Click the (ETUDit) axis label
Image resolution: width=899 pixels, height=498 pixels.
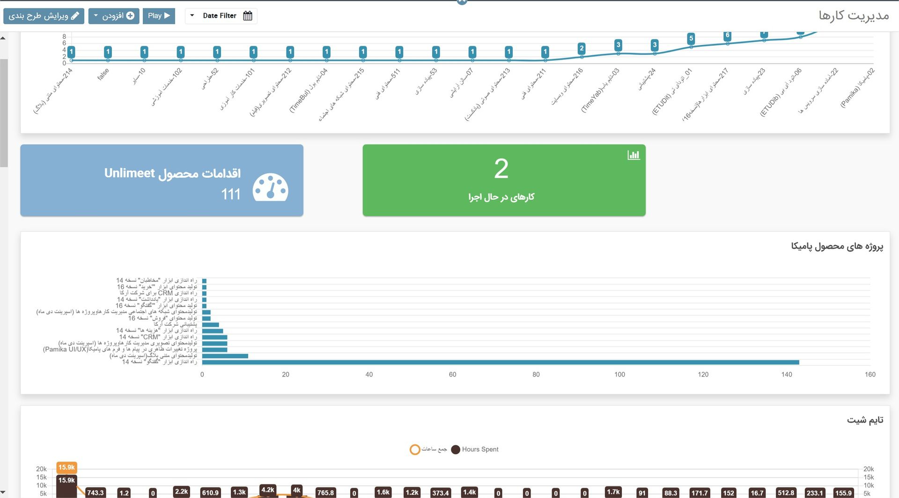coord(671,92)
